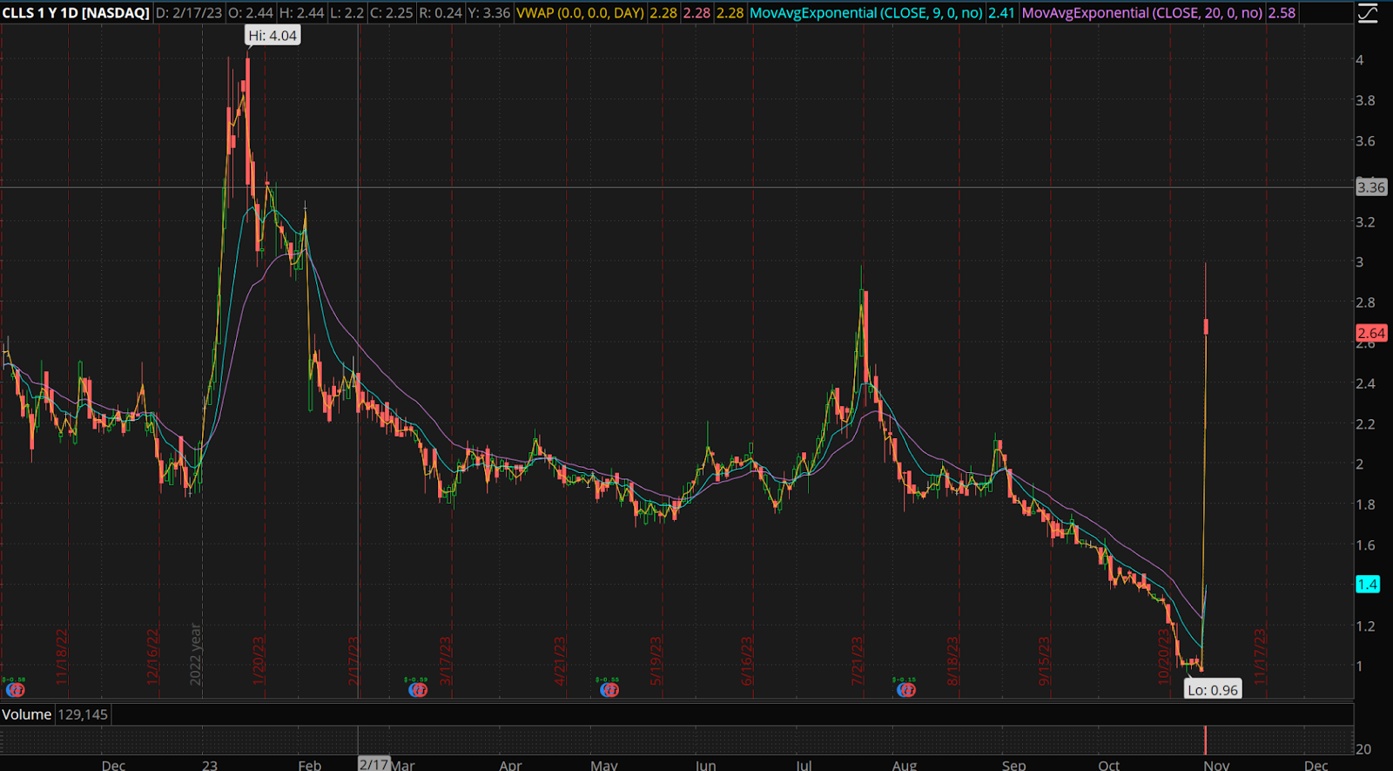Click the earnings icon above the Aug label
1393x771 pixels.
tap(906, 690)
